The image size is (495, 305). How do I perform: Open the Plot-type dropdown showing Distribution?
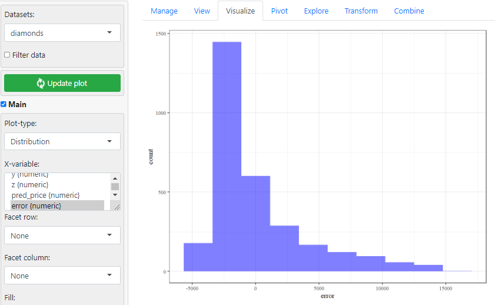(62, 141)
